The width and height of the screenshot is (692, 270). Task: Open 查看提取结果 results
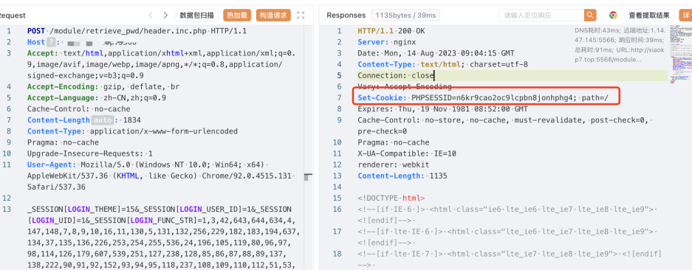pos(648,15)
